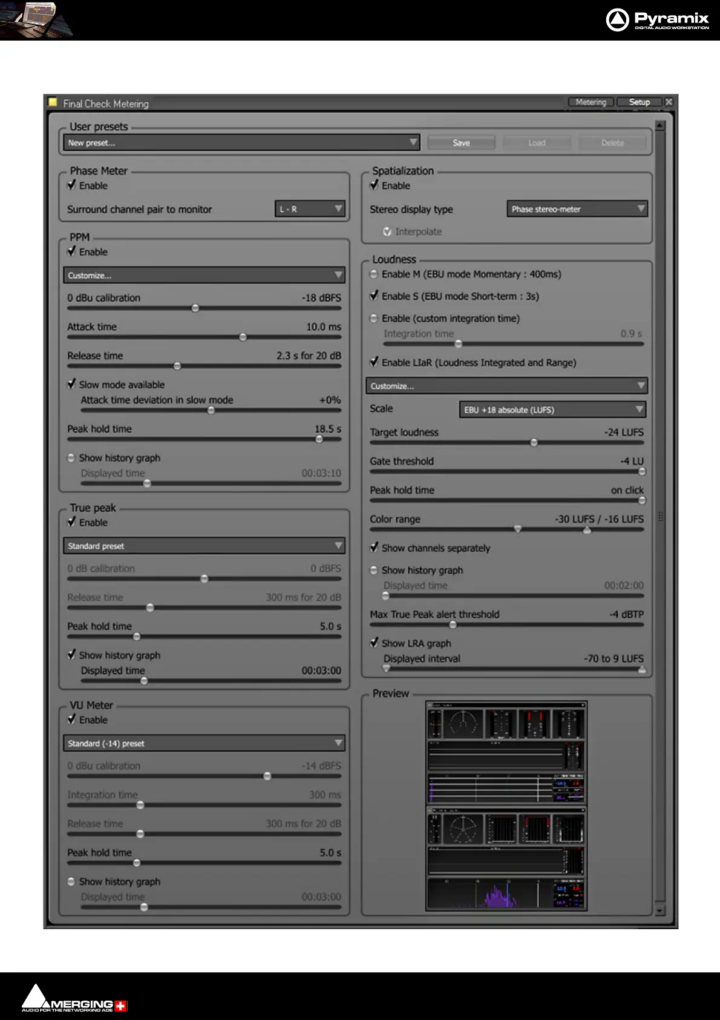The width and height of the screenshot is (720, 1020).
Task: Adjust LRA Displayed interval lower handle
Action: (386, 669)
